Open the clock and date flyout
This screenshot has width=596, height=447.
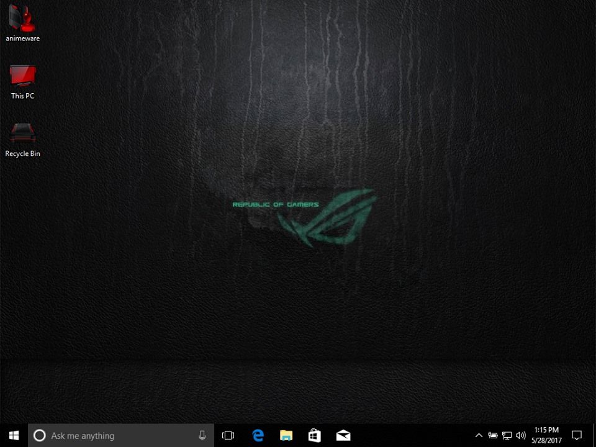click(x=546, y=435)
